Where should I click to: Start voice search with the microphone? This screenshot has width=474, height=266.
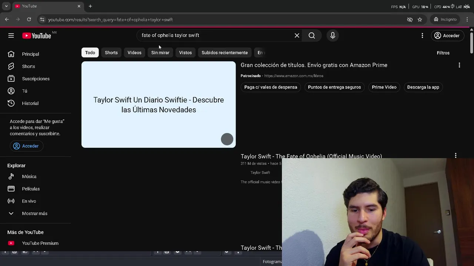[333, 35]
